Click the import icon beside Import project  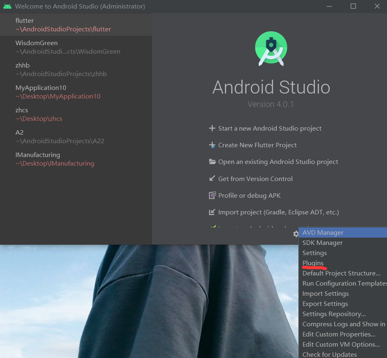(x=212, y=212)
